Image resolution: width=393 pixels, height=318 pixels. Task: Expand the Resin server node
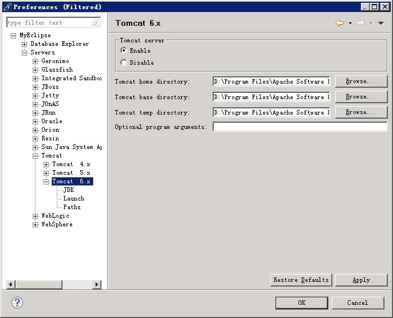click(x=36, y=139)
